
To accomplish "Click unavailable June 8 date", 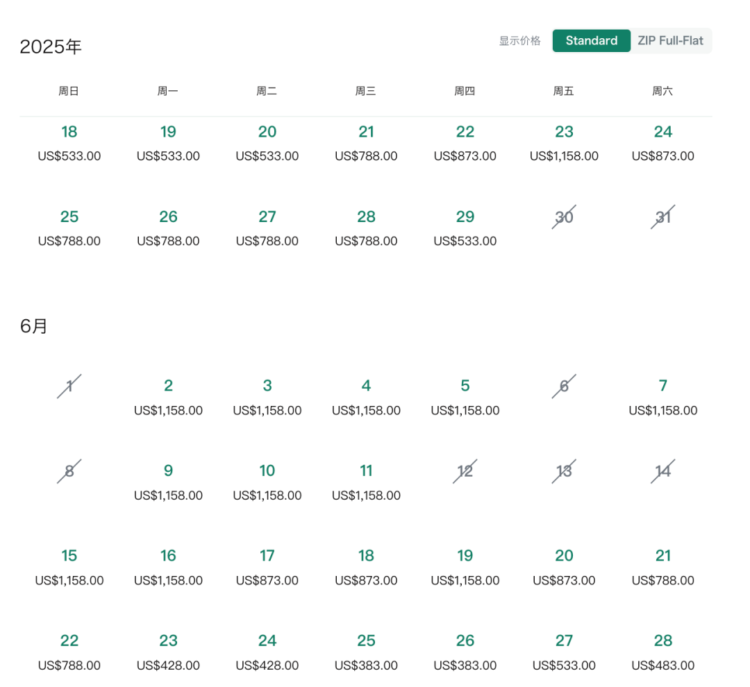I will 69,471.
